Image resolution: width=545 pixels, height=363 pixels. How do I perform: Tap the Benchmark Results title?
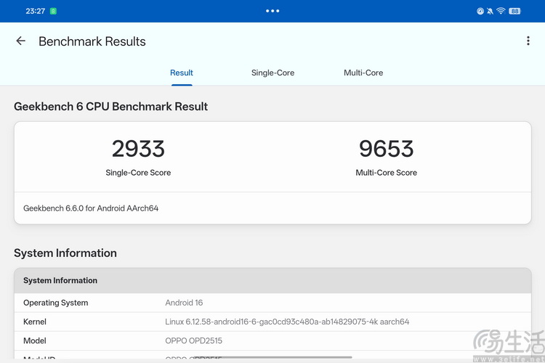point(92,41)
